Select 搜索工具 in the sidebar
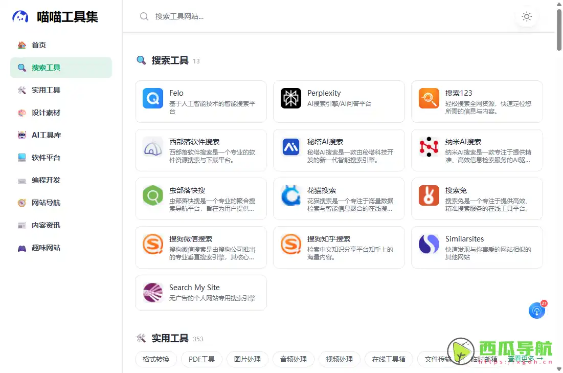 pos(61,68)
